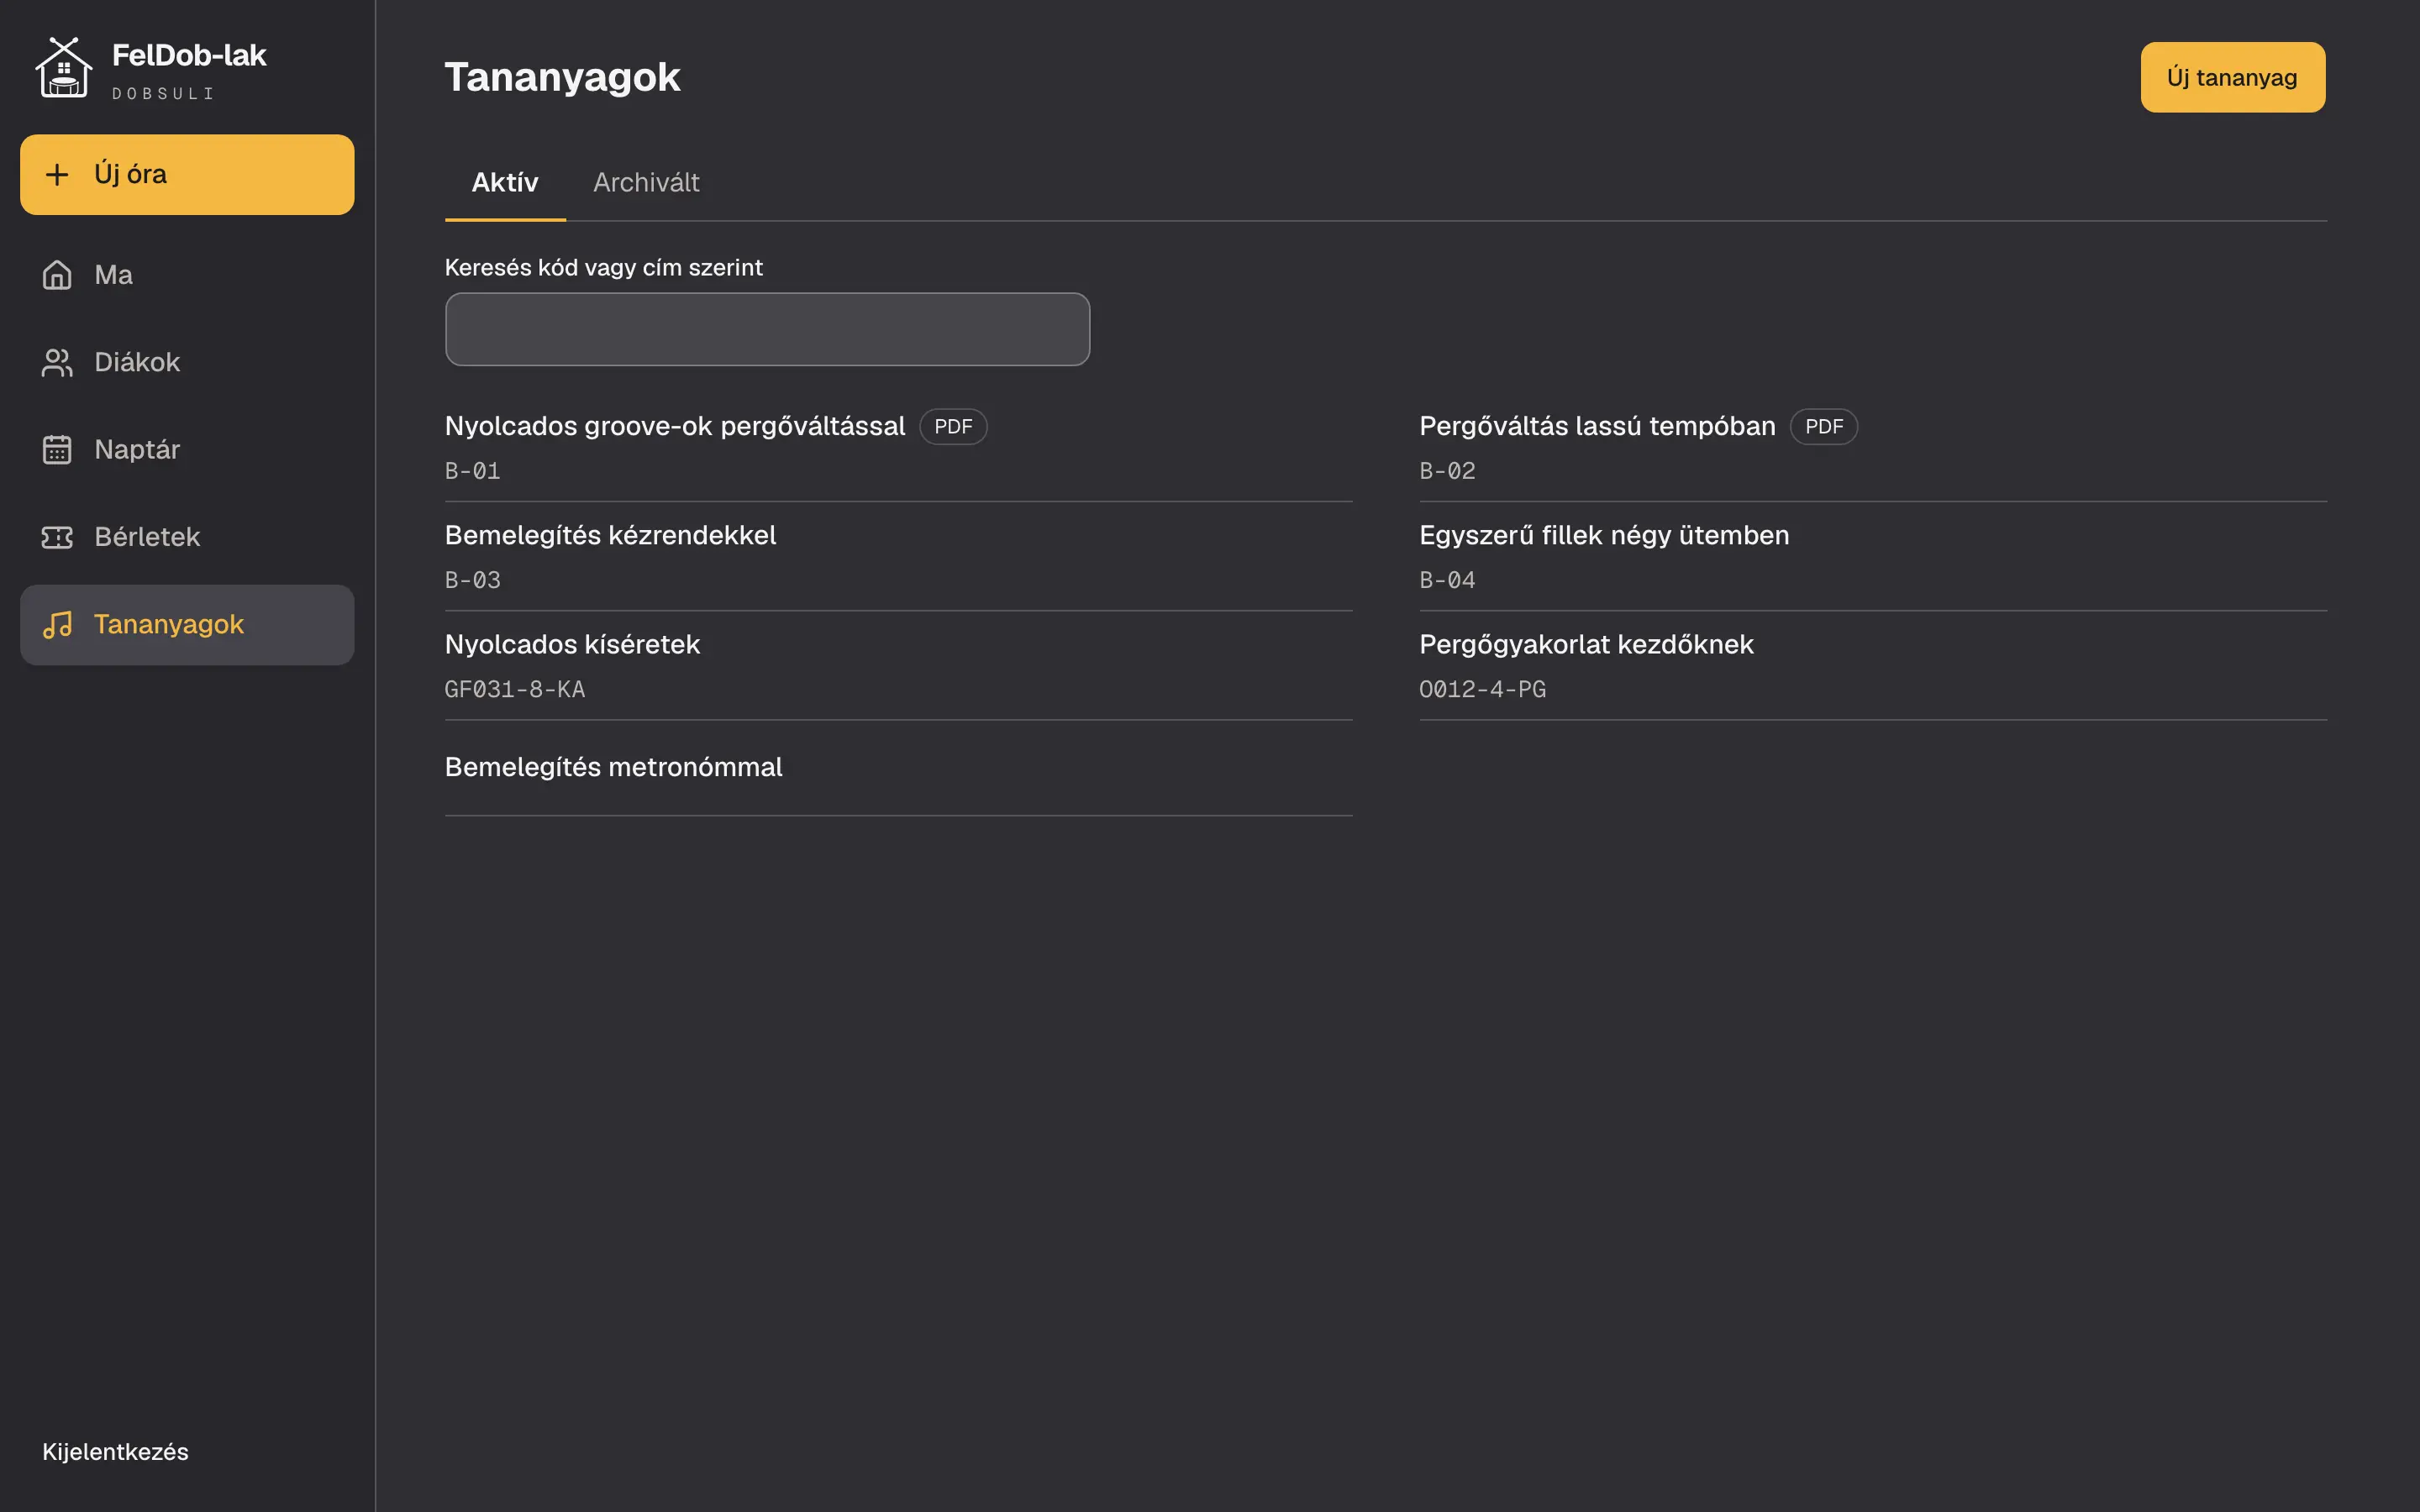This screenshot has width=2420, height=1512.
Task: Click the code 0012-4-PG
Action: pos(1483,689)
